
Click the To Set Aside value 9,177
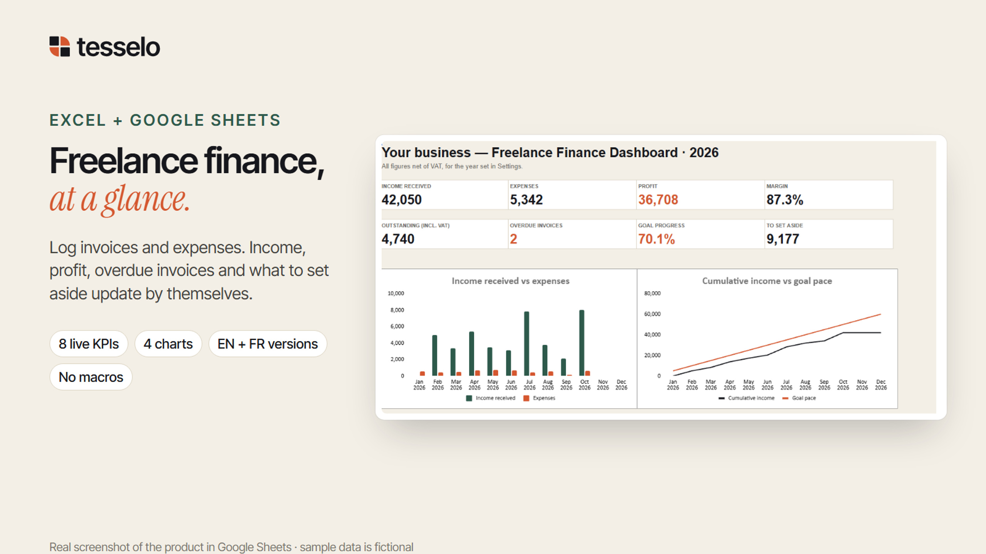pos(783,239)
